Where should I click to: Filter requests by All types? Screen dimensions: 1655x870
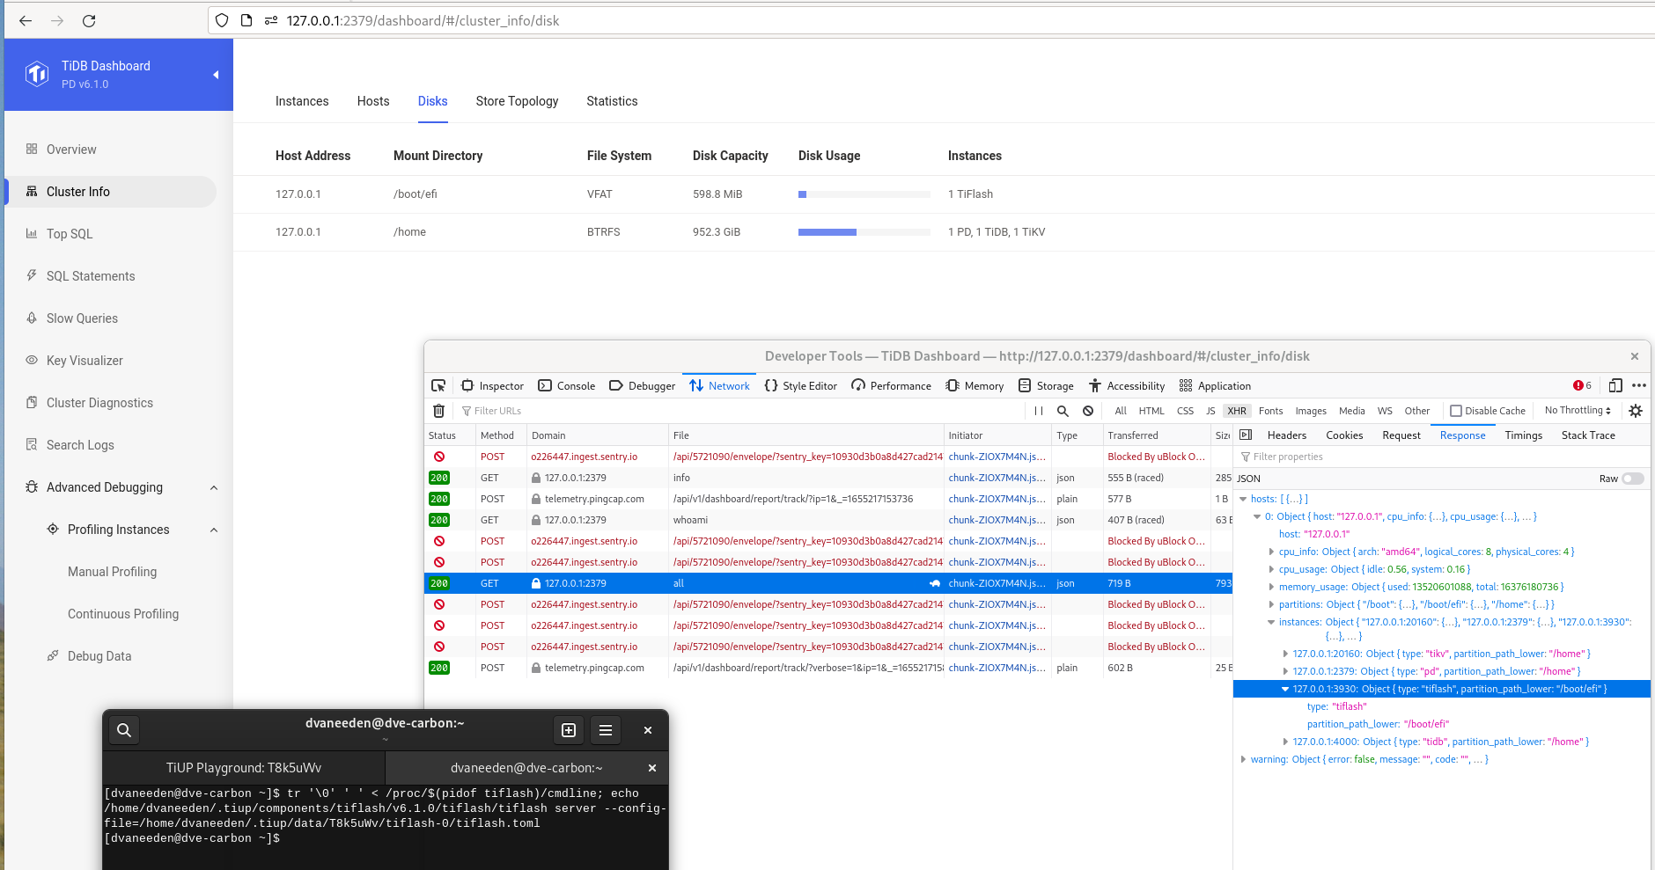pos(1121,411)
